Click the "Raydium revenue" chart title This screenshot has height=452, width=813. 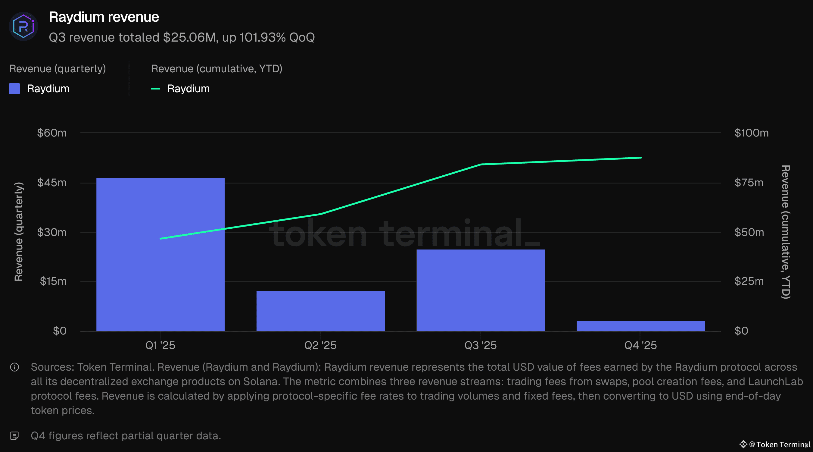click(104, 17)
